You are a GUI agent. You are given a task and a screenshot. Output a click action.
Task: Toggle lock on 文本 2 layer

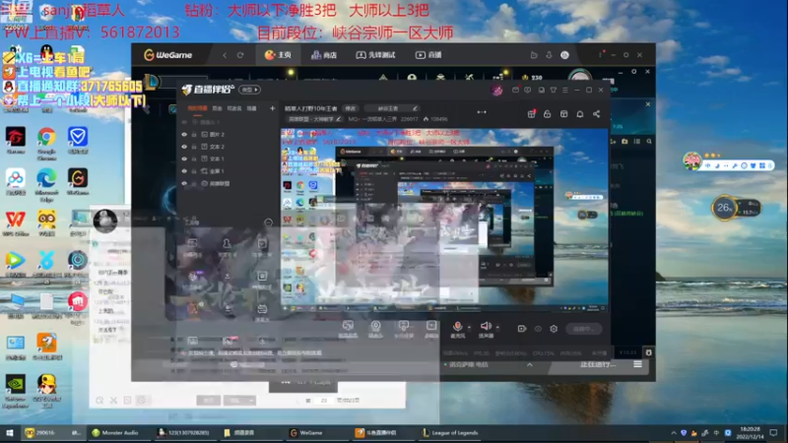coord(194,147)
